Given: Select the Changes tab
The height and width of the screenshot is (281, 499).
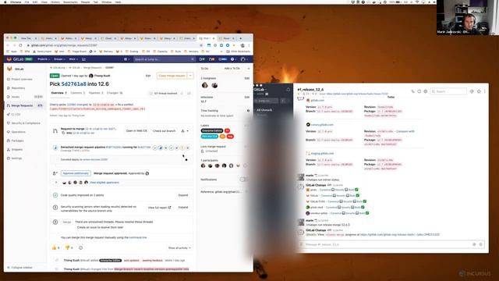Looking at the screenshot, I should point(115,93).
